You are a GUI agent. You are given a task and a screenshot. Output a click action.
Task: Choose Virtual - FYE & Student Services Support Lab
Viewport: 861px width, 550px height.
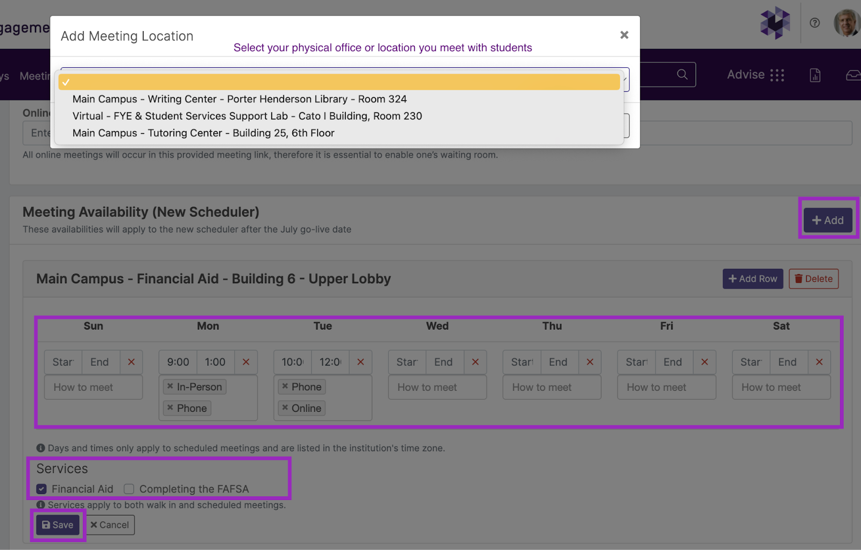coord(247,116)
